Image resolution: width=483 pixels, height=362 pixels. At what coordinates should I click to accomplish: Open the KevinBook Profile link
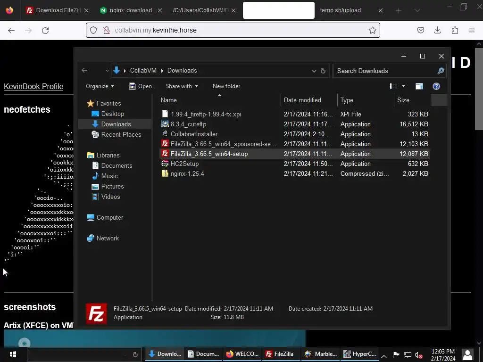coord(33,87)
